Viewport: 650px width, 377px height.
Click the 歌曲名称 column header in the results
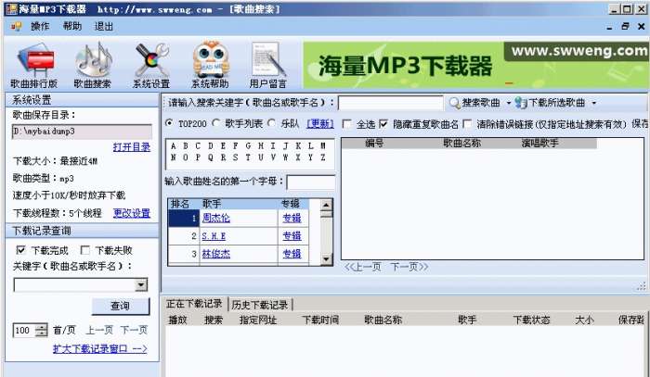461,144
